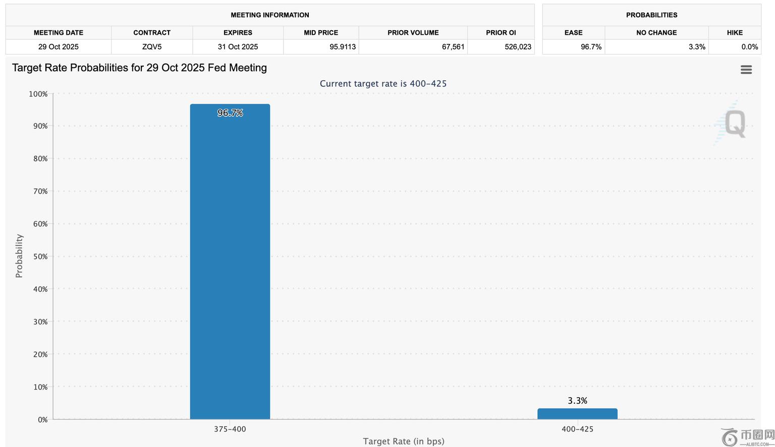Click the MID PRICE column header
This screenshot has height=447, width=775.
(x=321, y=33)
